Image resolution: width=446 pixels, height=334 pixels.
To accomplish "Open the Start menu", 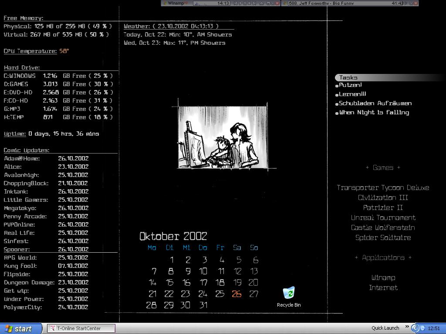I will (21, 328).
